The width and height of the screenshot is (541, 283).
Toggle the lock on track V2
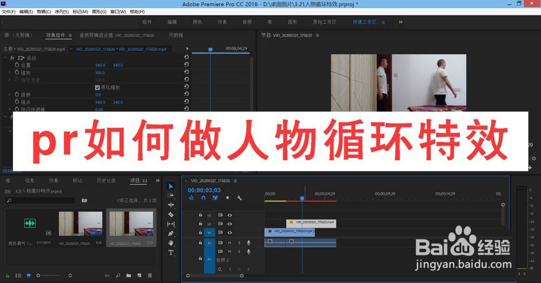pyautogui.click(x=200, y=224)
